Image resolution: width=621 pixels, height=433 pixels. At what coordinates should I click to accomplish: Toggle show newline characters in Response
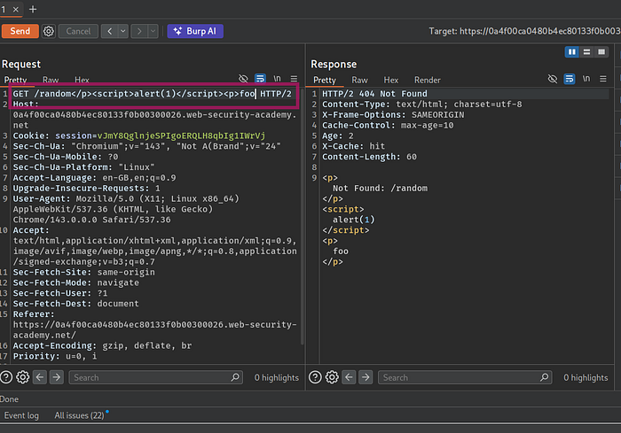586,79
